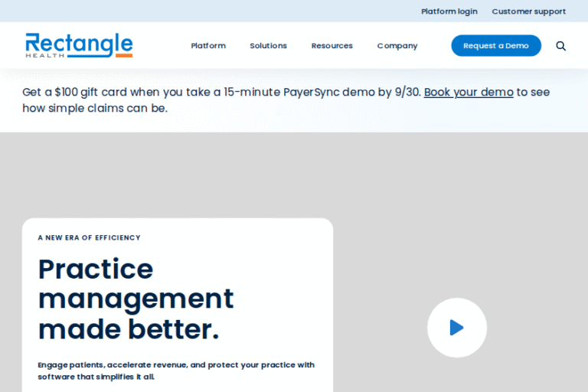Click the A NEW ERA OF EFFICIENCY label
This screenshot has height=392, width=588.
89,238
